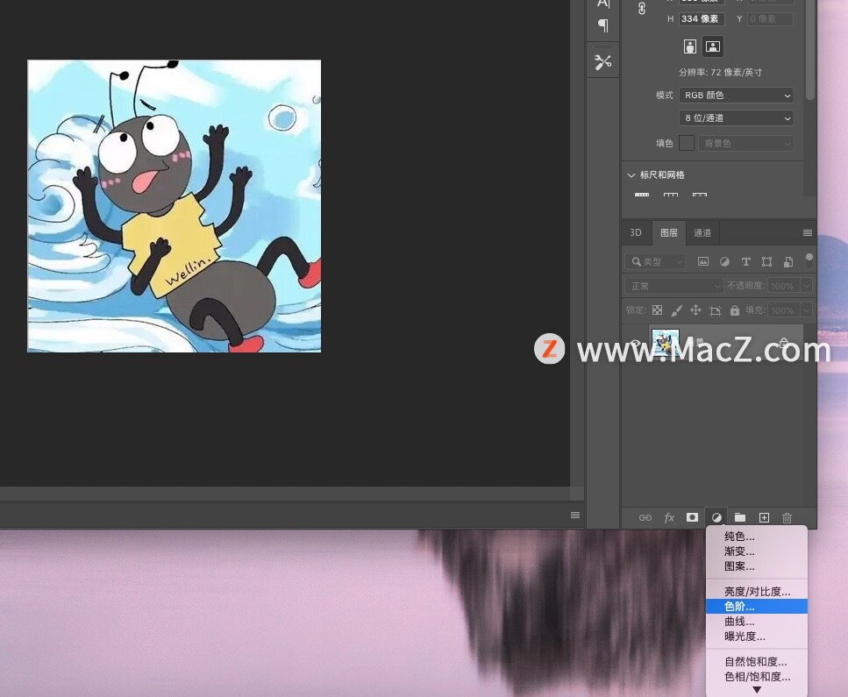Screen dimensions: 848x697
Task: Collapse the 标尺和网格 section
Action: pos(631,175)
